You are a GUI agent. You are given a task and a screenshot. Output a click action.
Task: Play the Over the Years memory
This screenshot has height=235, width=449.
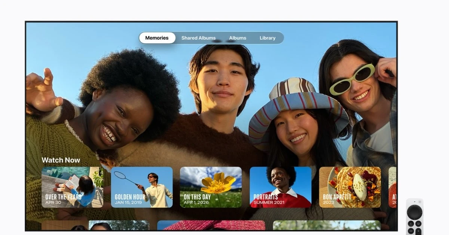(73, 187)
